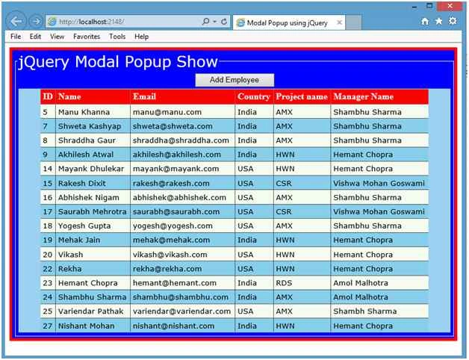469x360 pixels.
Task: Click rekha@rekha.com email cell
Action: click(x=182, y=269)
